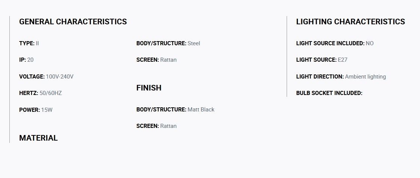This screenshot has width=420, height=178.
Task: Click the Ambient lighting value text
Action: pyautogui.click(x=366, y=77)
